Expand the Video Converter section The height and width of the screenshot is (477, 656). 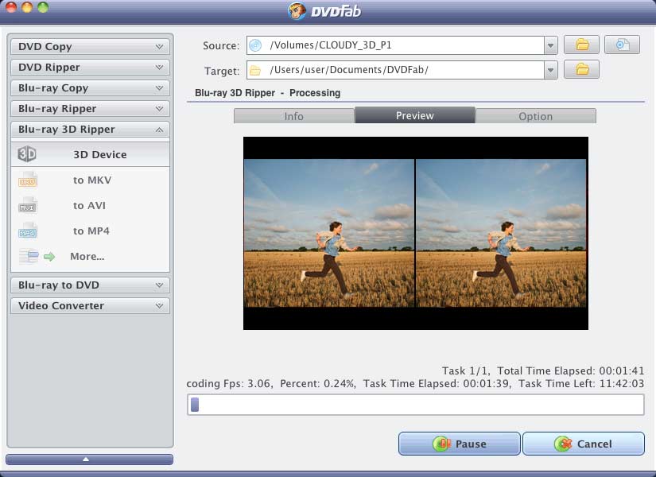point(90,305)
